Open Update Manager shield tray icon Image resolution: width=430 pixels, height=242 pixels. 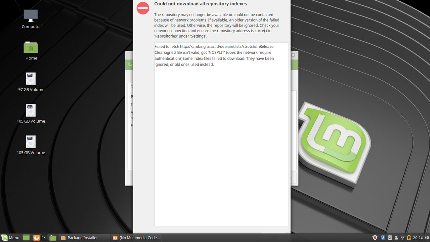(375, 238)
